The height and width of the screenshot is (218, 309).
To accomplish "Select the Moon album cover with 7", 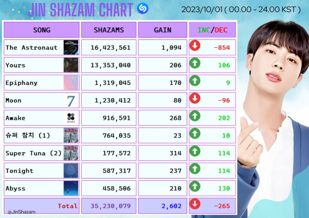I will click(x=71, y=100).
